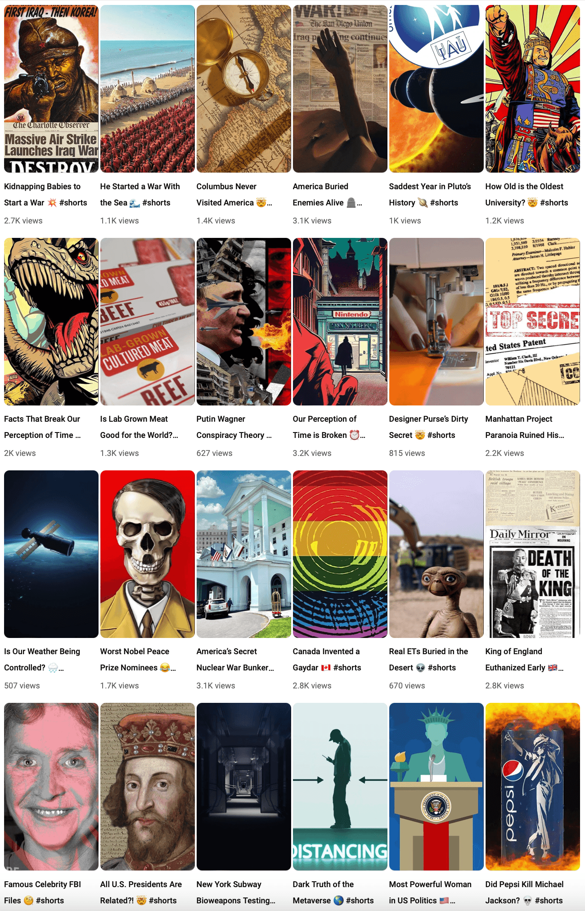Click the Columbus Never Visited America title
The width and height of the screenshot is (585, 911).
[234, 195]
